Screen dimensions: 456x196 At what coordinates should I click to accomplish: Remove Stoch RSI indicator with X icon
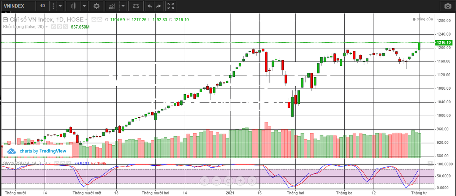click(68, 163)
